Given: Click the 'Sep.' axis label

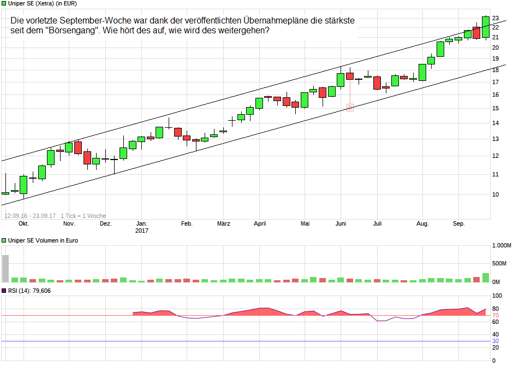Looking at the screenshot, I should pyautogui.click(x=458, y=223).
